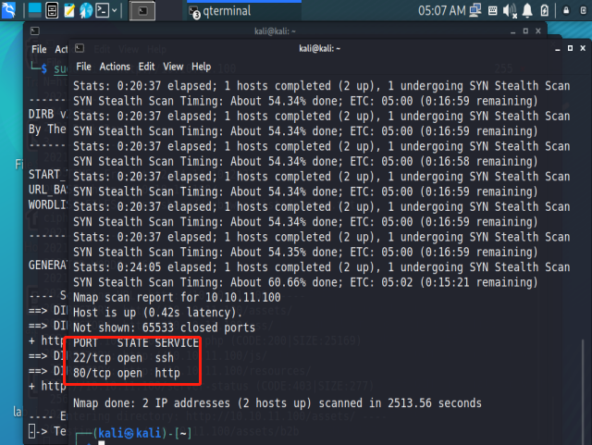Viewport: 592px width, 445px height.
Task: Click the front terminal's title bar window icon
Action: pos(80,48)
